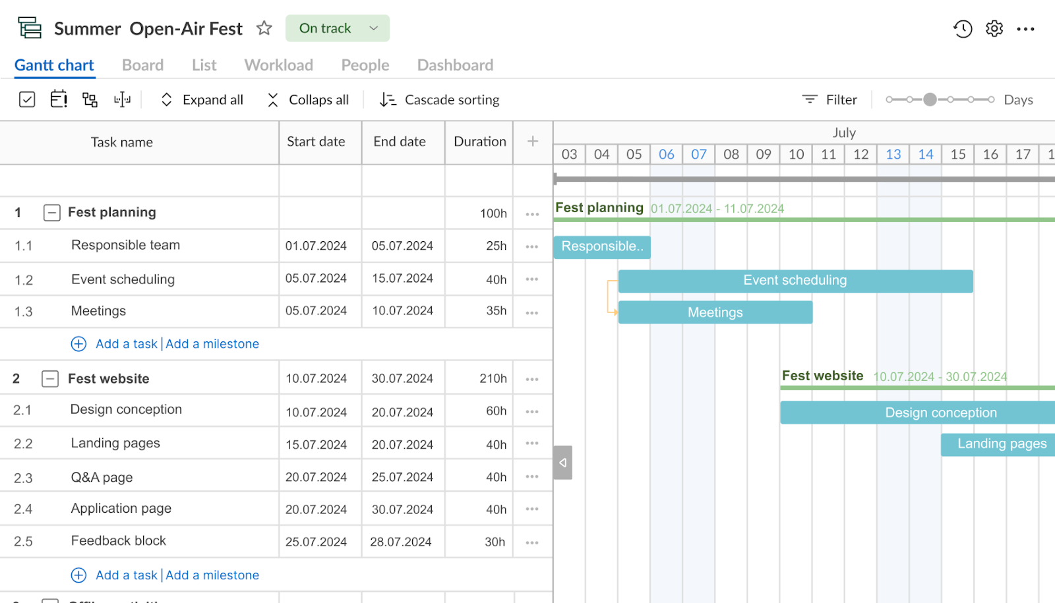Click the leftmost zoom slider stop
The width and height of the screenshot is (1055, 603).
click(x=889, y=100)
